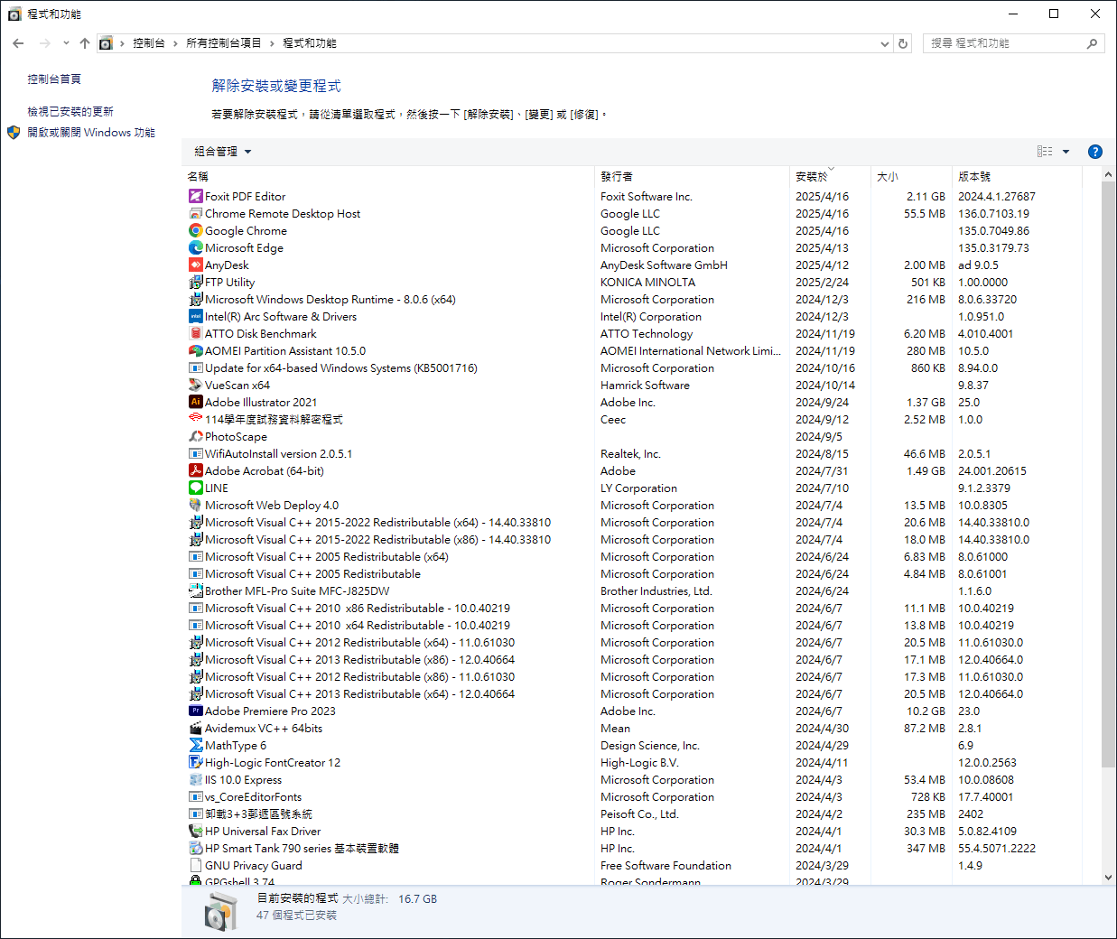1117x939 pixels.
Task: Click the change view layout icon
Action: (x=1045, y=152)
